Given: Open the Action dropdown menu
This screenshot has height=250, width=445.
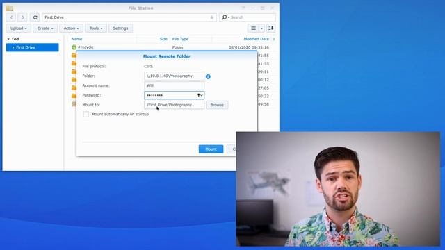Looking at the screenshot, I should click(71, 28).
